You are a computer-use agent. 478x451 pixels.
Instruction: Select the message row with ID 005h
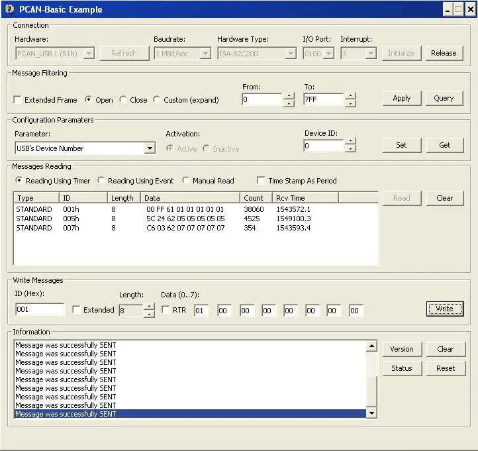[196, 219]
